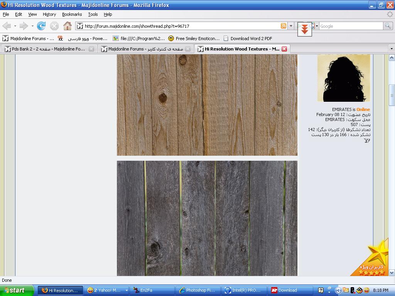395x296 pixels.
Task: Click the orange character face tray icon
Action: (x=360, y=290)
